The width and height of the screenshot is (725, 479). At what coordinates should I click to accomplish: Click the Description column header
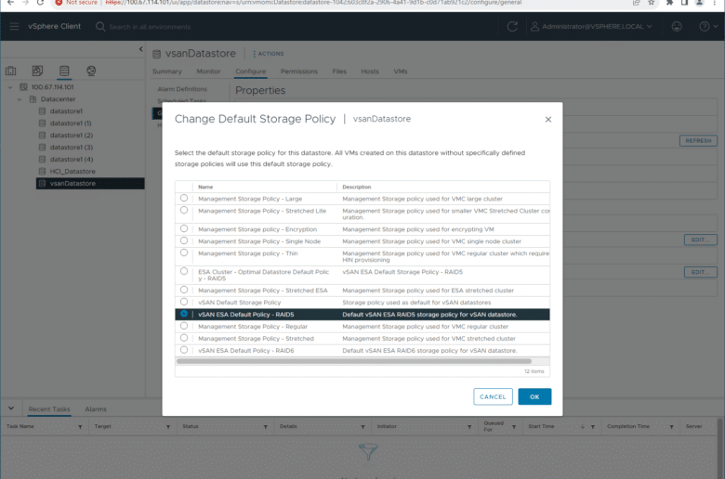tap(357, 187)
